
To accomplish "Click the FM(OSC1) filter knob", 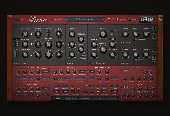I will click(x=112, y=55).
